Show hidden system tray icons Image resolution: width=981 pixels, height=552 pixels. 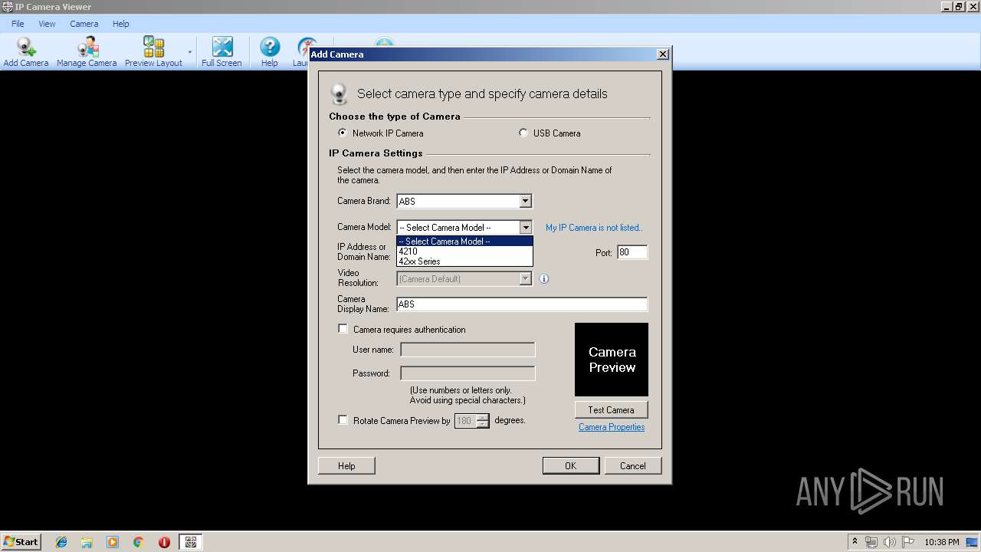click(855, 542)
